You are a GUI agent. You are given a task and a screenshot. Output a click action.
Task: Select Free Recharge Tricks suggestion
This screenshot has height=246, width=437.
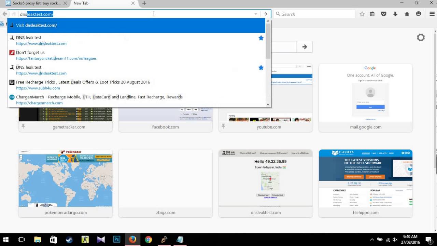click(136, 85)
